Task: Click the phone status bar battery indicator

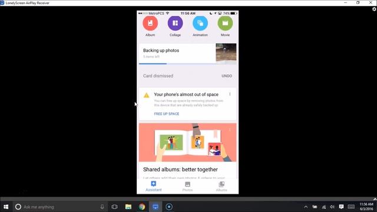Action: click(x=233, y=13)
